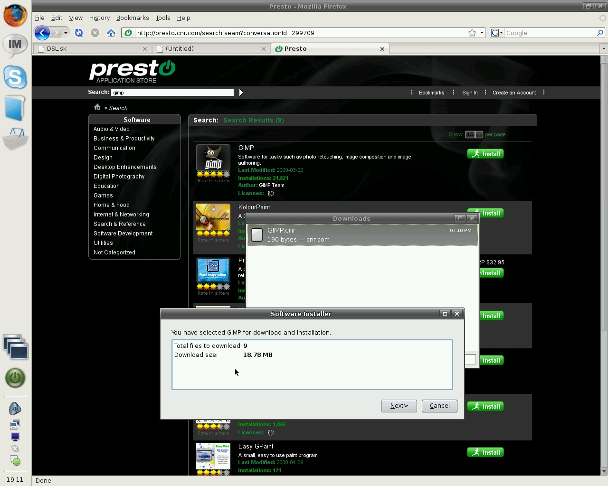Open the Utilities category
Screen dimensions: 608x486
103,243
